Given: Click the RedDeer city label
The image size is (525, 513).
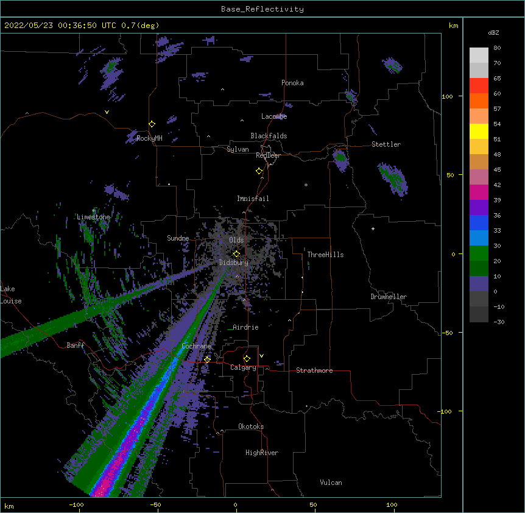Looking at the screenshot, I should (268, 155).
